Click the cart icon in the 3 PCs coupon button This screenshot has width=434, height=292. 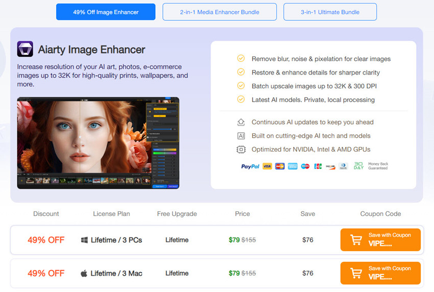356,240
